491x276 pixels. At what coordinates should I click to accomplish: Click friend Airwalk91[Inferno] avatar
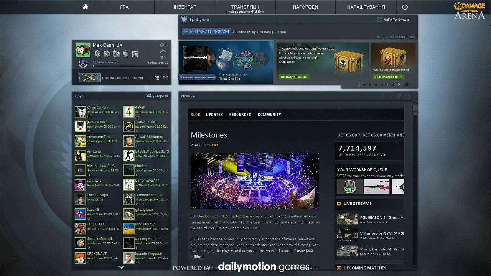tap(129, 141)
